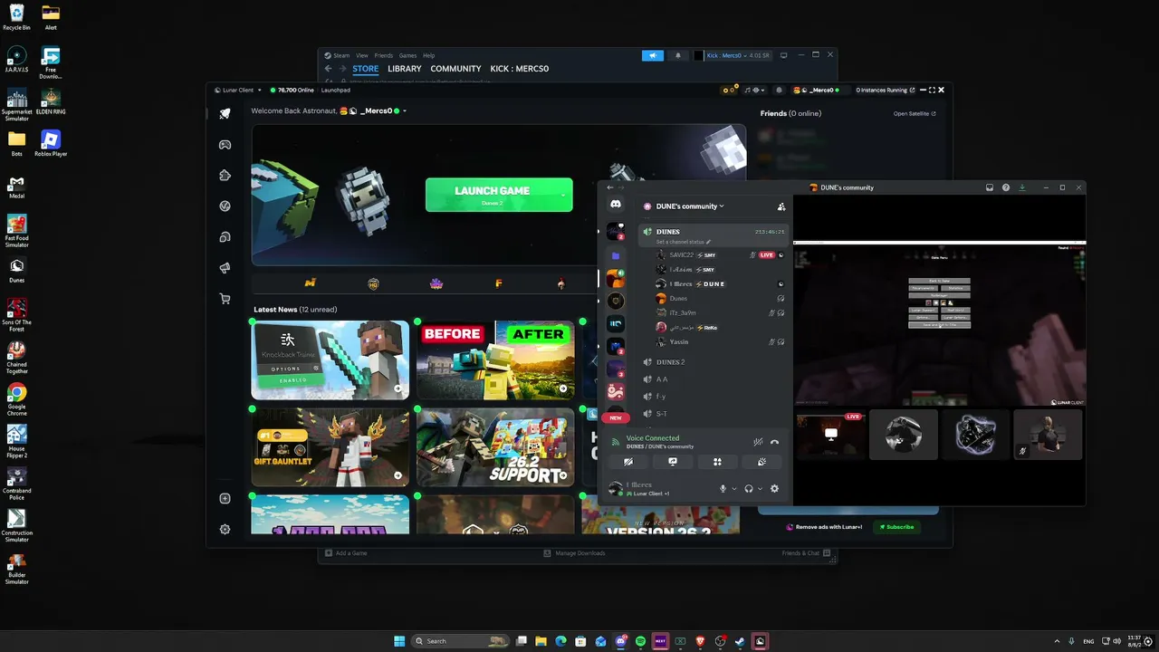
Task: Open Discord user settings gear
Action: [x=774, y=489]
